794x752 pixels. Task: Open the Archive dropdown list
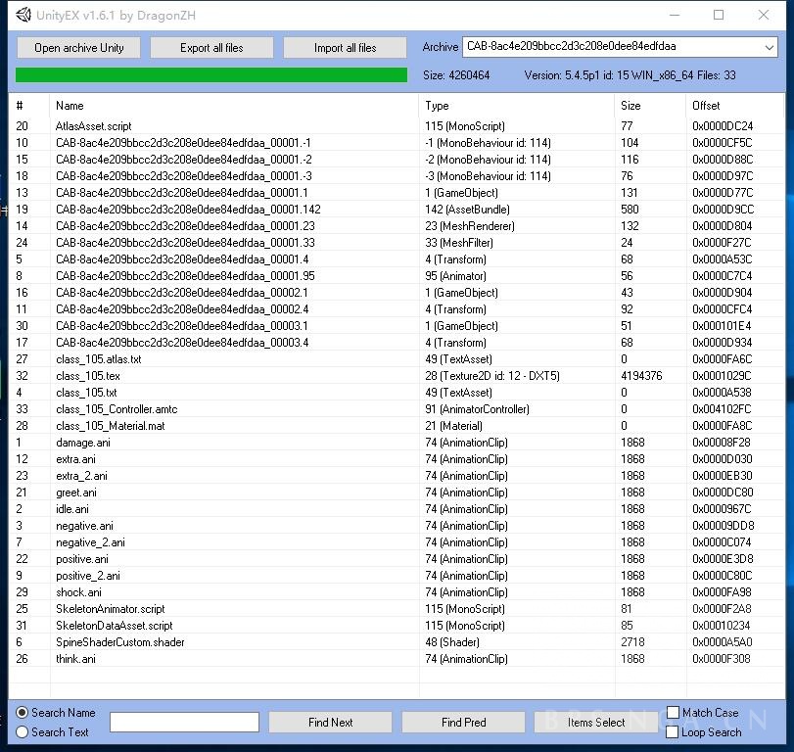point(769,47)
